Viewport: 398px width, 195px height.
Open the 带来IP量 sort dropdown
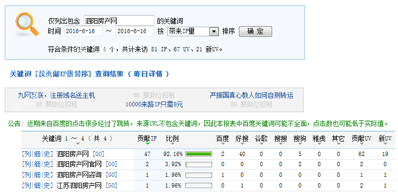coord(193,32)
